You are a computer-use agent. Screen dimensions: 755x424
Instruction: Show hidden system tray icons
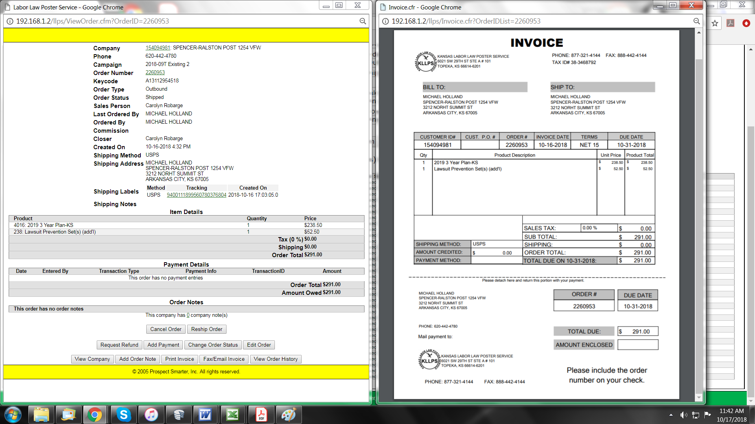tap(671, 415)
